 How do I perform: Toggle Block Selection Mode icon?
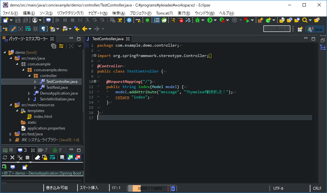coord(35,29)
